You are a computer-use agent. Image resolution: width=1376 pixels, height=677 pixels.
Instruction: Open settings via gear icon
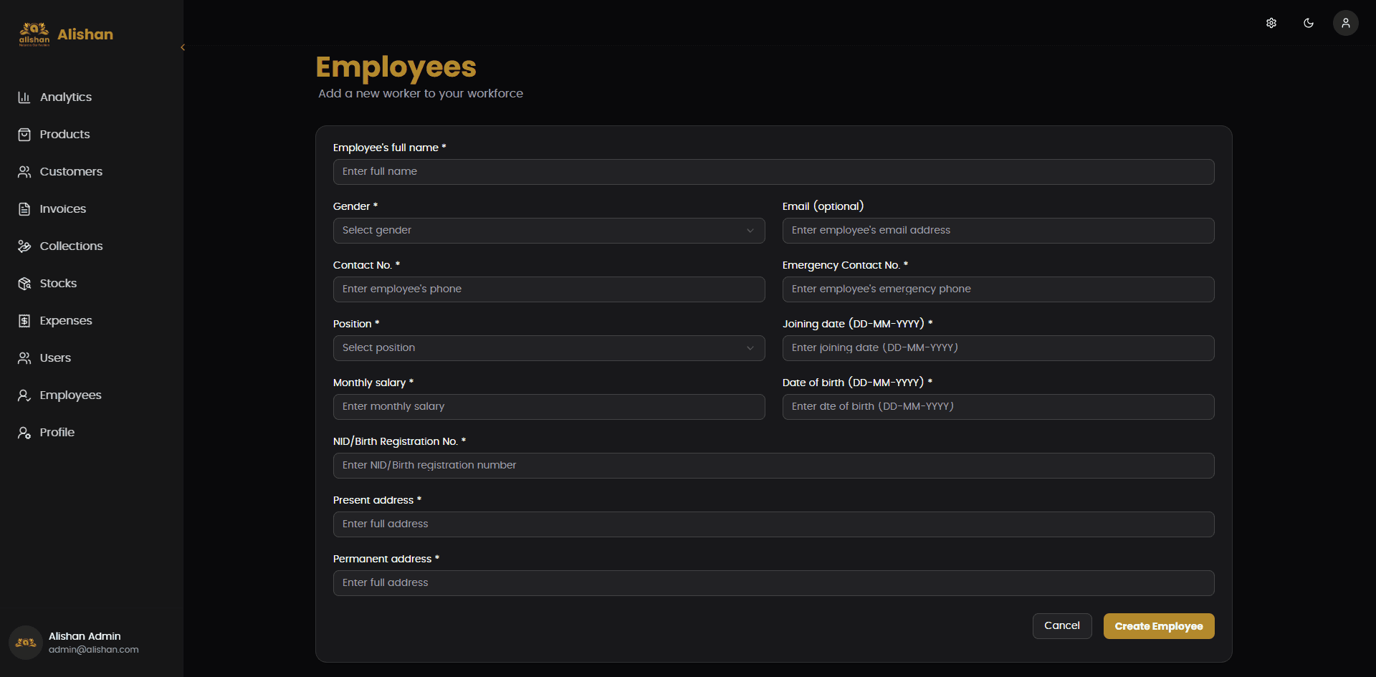pos(1271,23)
